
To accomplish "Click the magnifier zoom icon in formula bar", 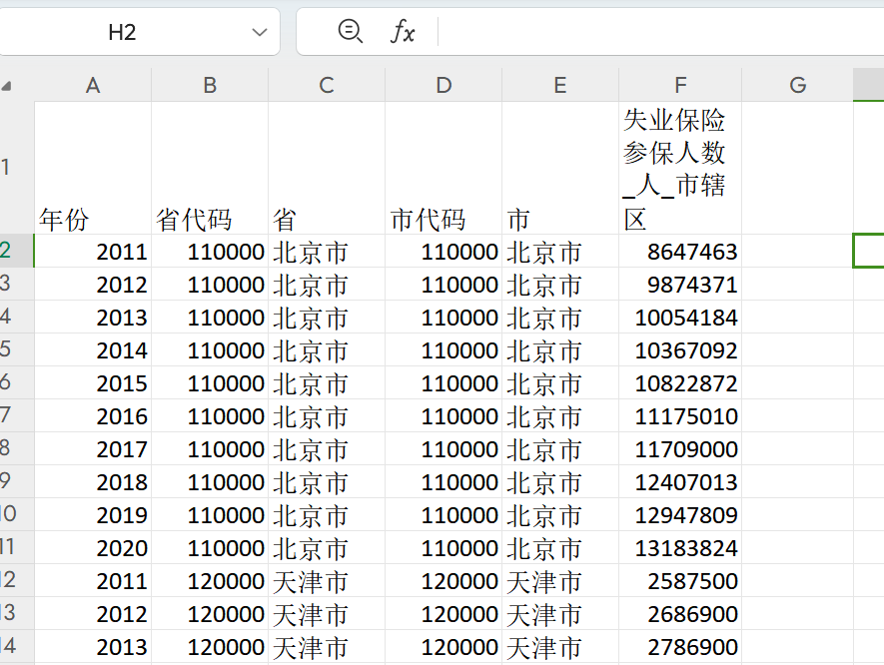I will pos(351,31).
